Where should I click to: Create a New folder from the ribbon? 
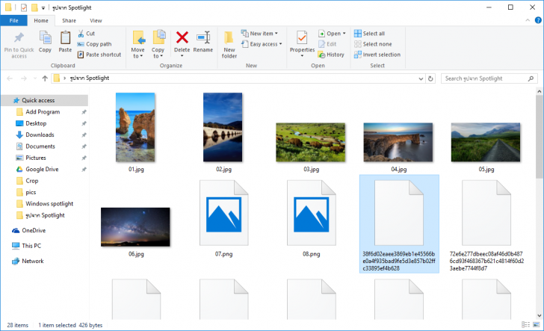tap(229, 44)
